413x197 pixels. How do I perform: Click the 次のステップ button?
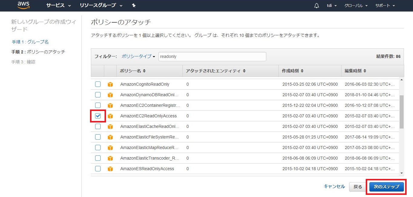386,187
